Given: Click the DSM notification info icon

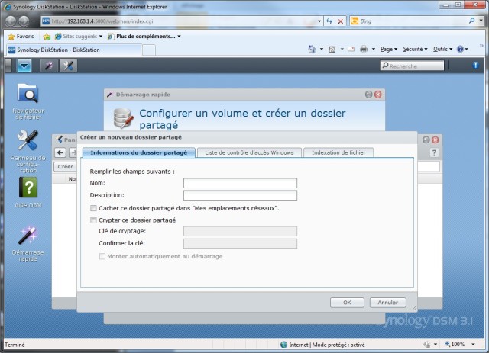Looking at the screenshot, I should [x=475, y=65].
